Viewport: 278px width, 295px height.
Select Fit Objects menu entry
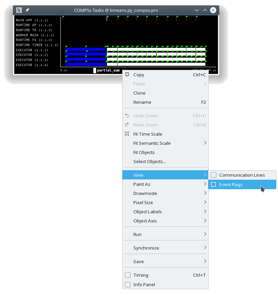[x=165, y=152]
